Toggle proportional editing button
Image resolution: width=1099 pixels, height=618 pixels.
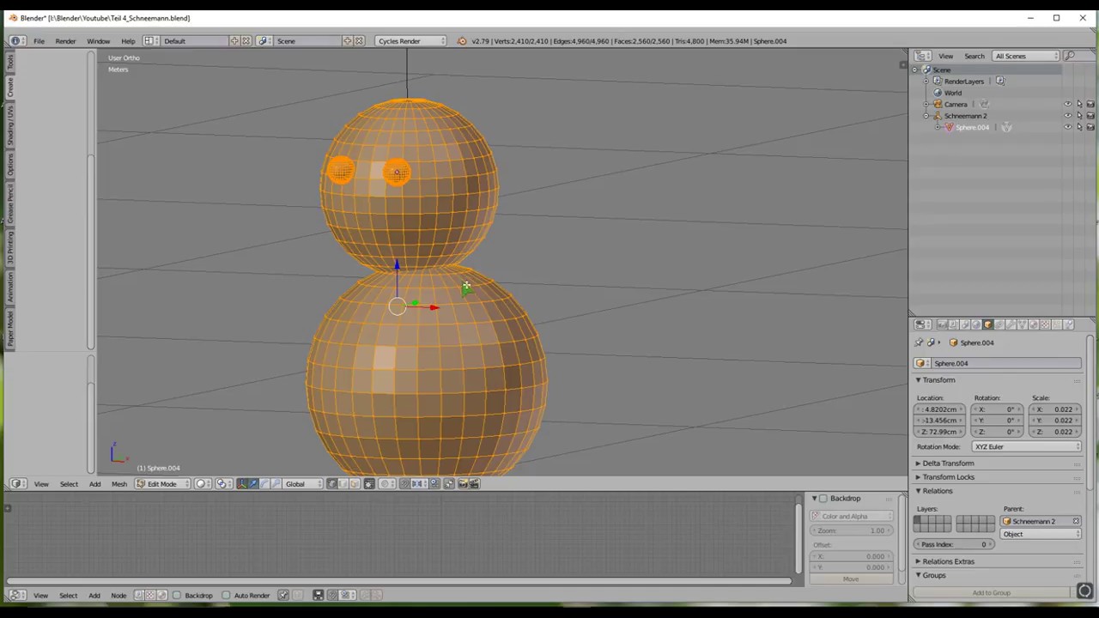point(386,484)
